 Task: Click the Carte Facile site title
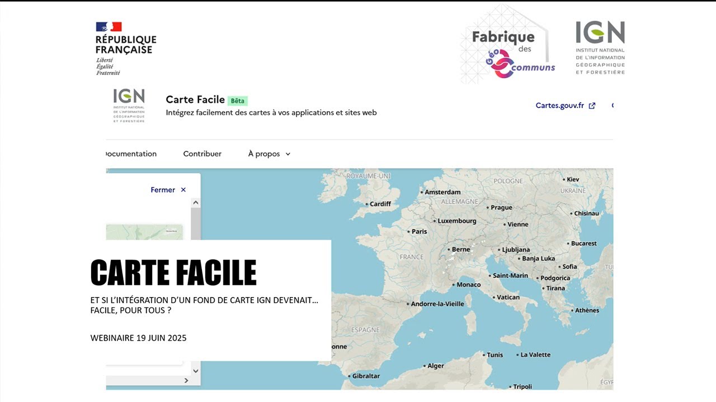195,99
